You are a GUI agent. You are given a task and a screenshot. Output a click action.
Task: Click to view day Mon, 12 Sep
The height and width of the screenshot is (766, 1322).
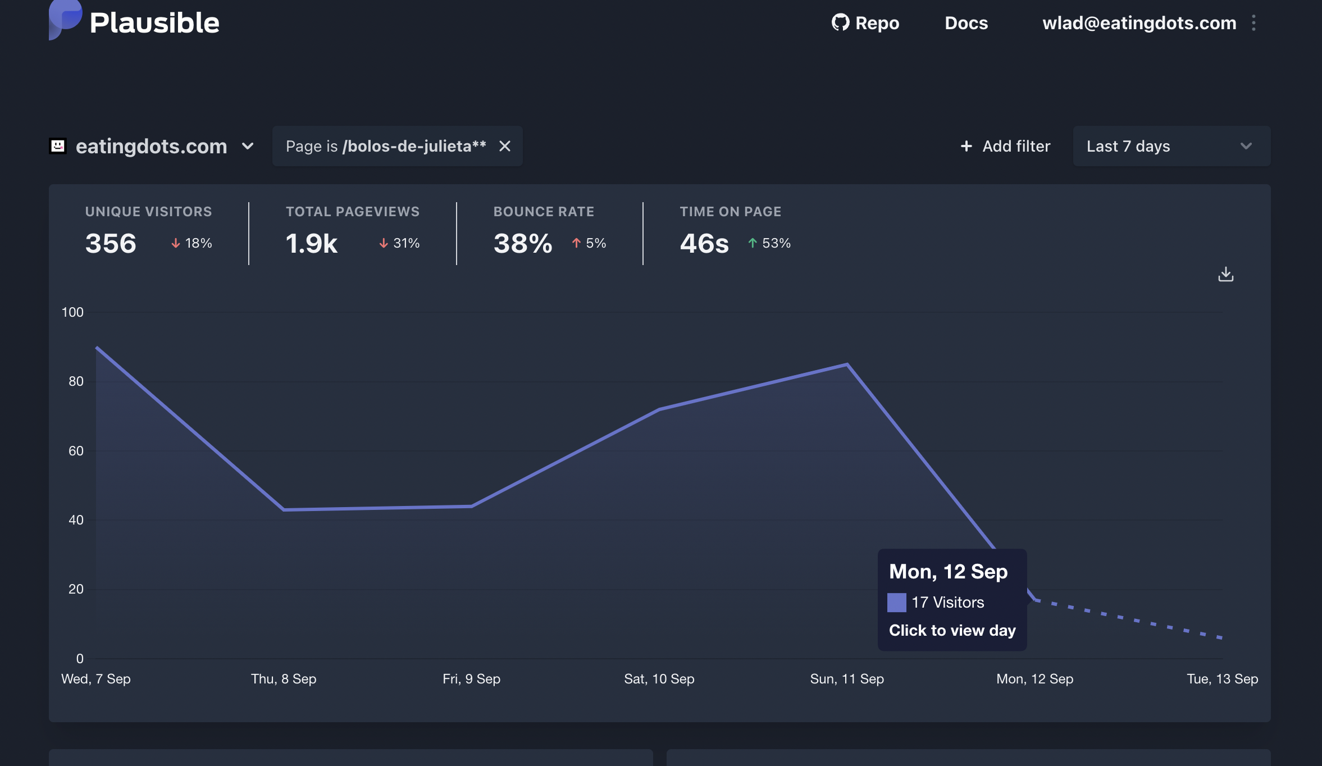952,630
